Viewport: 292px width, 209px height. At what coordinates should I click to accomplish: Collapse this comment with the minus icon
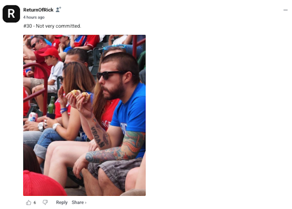(286, 10)
